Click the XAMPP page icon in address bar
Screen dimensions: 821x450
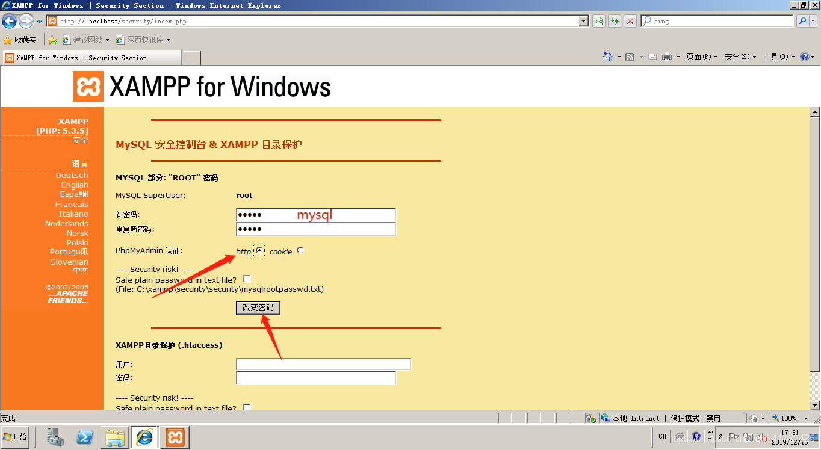(x=52, y=21)
